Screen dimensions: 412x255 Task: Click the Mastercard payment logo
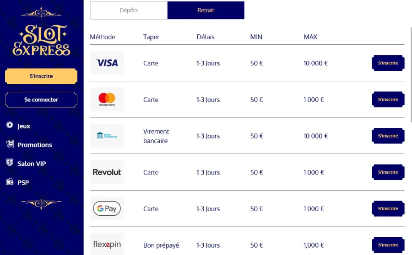[107, 100]
